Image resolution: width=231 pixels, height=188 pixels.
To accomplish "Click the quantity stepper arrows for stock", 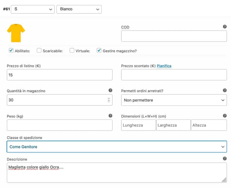I will 109,100.
